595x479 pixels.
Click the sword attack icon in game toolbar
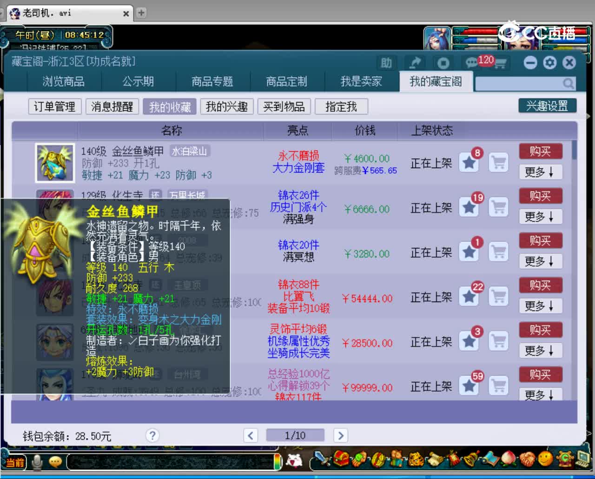tap(322, 459)
